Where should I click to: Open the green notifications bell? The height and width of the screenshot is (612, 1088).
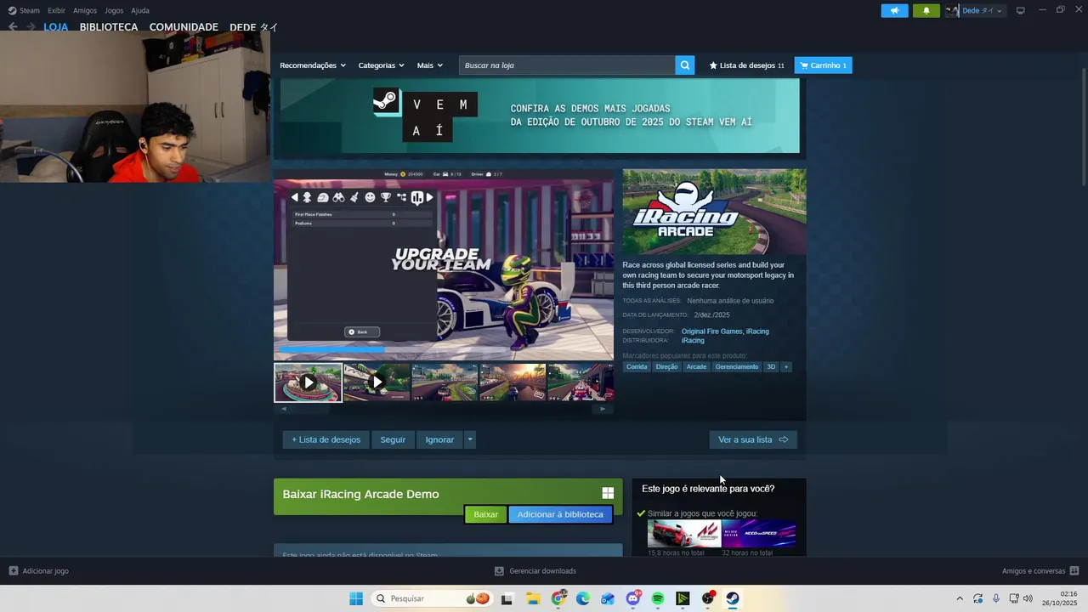pos(926,10)
